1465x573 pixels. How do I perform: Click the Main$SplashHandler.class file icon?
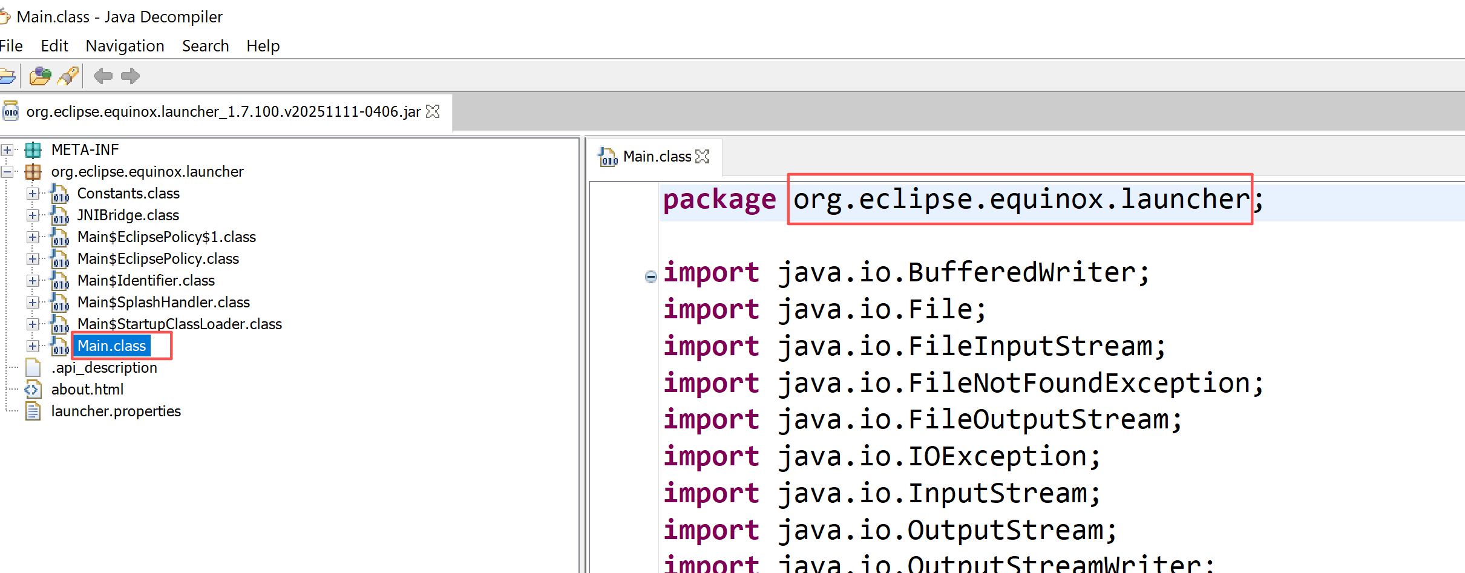click(x=60, y=303)
